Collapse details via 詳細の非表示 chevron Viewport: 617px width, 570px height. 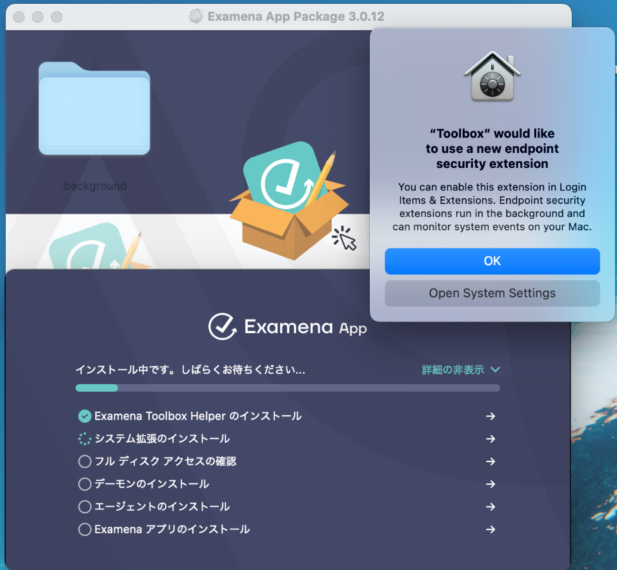click(x=496, y=370)
